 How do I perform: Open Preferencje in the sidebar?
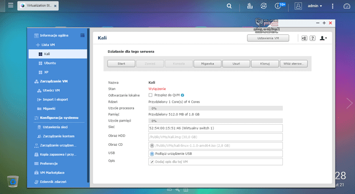[x=49, y=163]
